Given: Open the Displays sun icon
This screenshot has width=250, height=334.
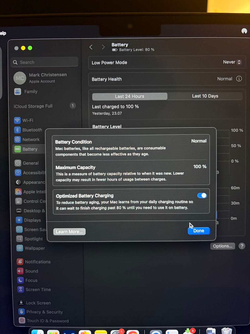Looking at the screenshot, I should coord(19,220).
